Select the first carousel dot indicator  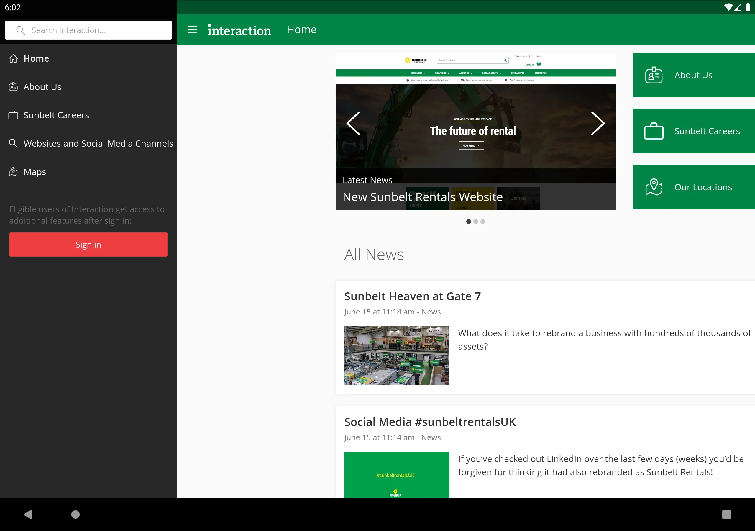point(468,222)
